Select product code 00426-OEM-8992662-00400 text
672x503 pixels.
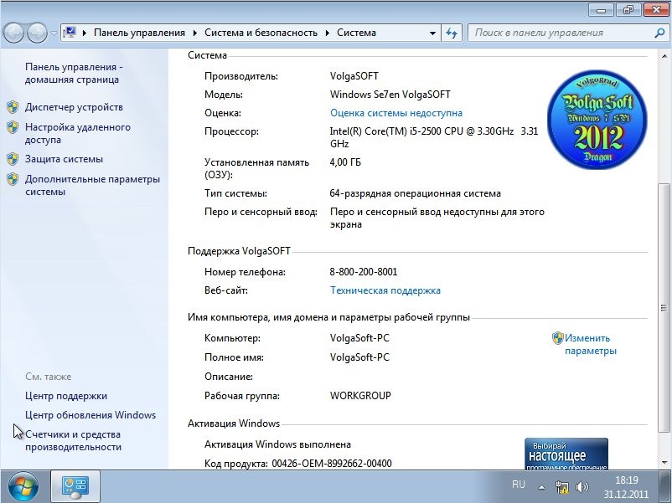(x=332, y=464)
